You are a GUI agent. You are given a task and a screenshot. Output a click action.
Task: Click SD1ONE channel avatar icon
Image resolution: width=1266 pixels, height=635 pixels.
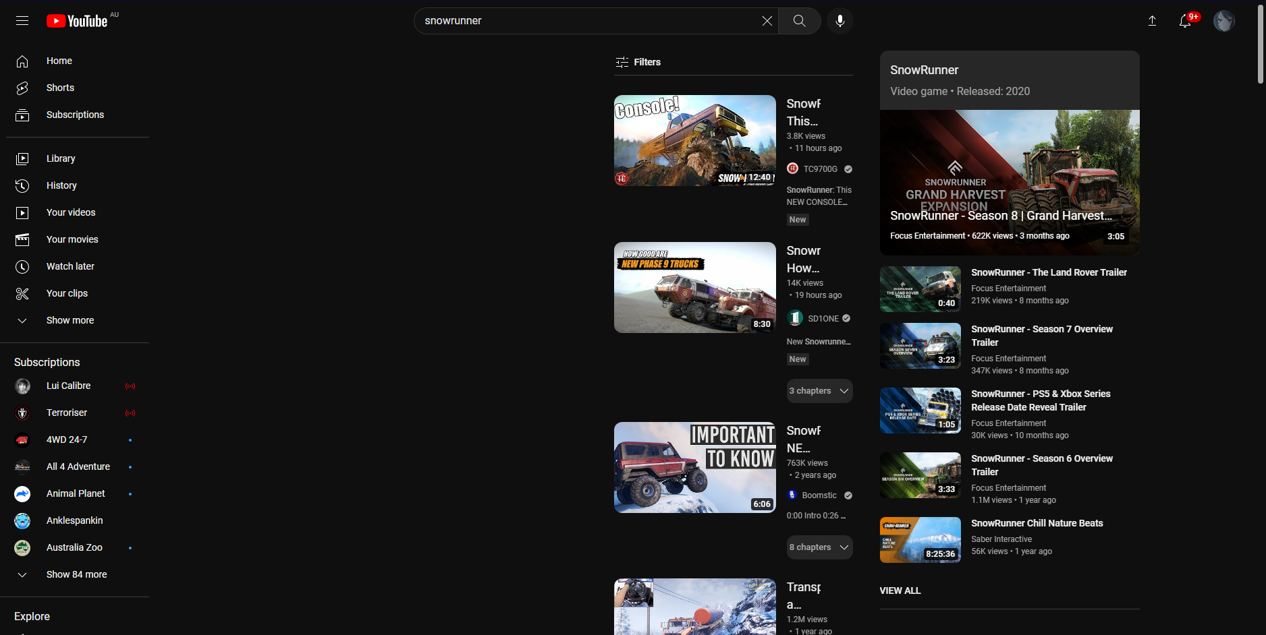pos(795,317)
